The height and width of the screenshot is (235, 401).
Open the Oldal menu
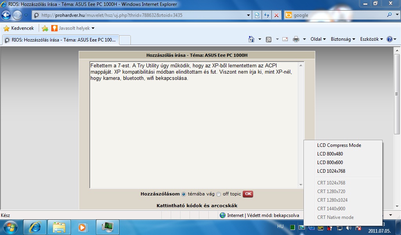[318, 39]
